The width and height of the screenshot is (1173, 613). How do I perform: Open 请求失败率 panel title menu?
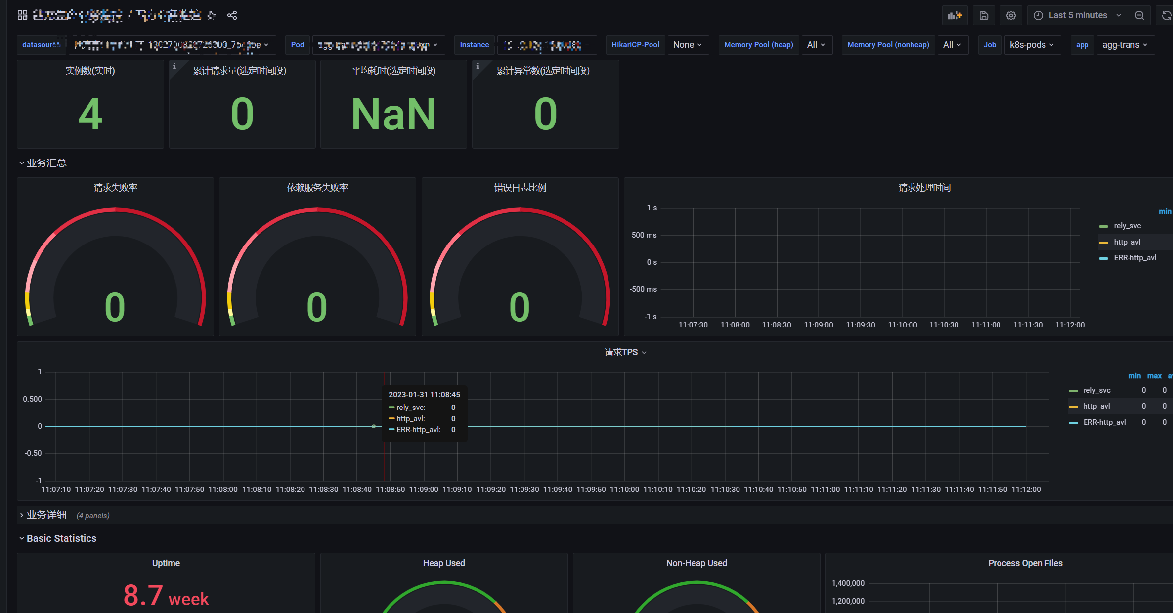point(116,188)
